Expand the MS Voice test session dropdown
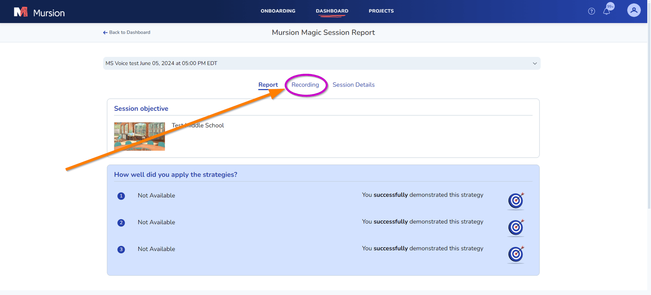651x295 pixels. (322, 63)
